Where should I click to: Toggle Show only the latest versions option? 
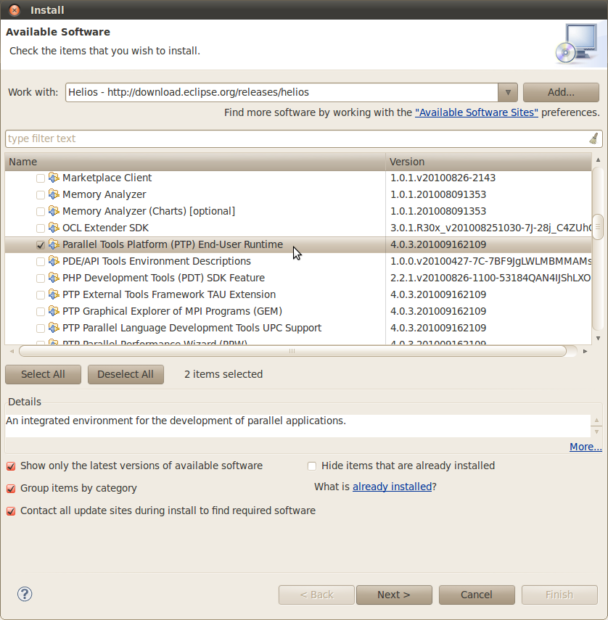(x=11, y=466)
